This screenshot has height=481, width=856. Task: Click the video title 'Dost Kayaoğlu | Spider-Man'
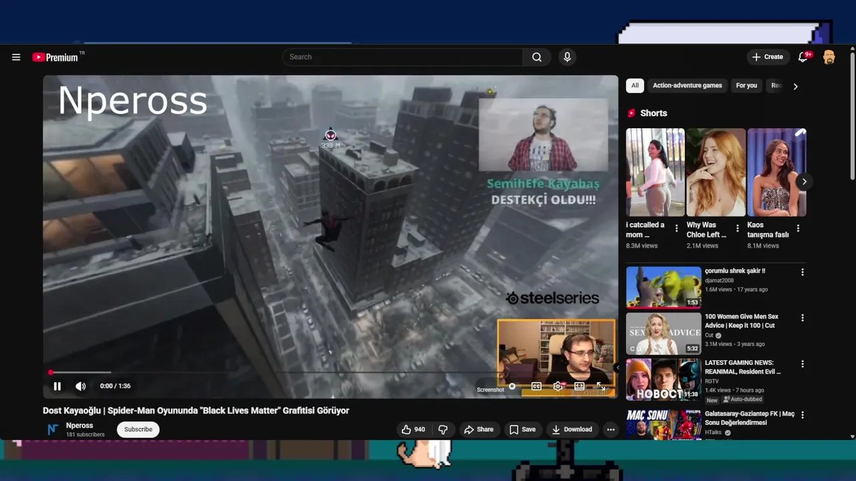point(196,411)
